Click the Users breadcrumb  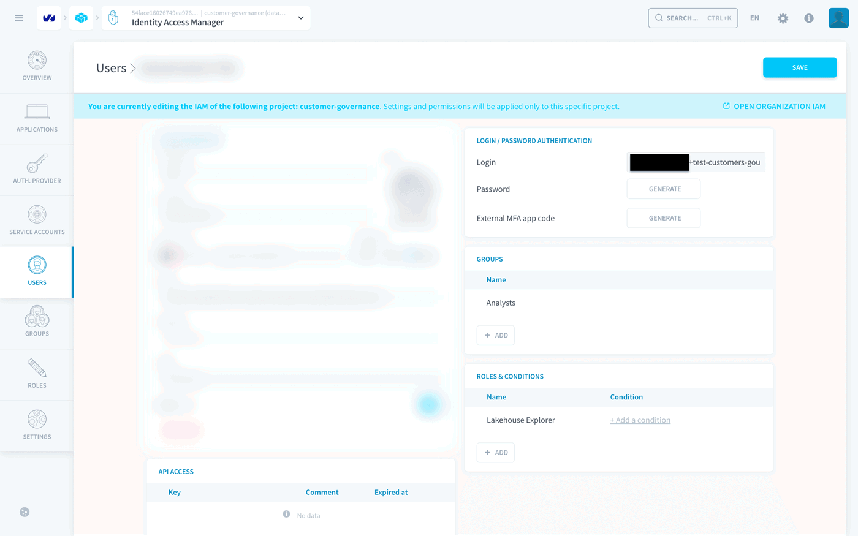coord(111,68)
